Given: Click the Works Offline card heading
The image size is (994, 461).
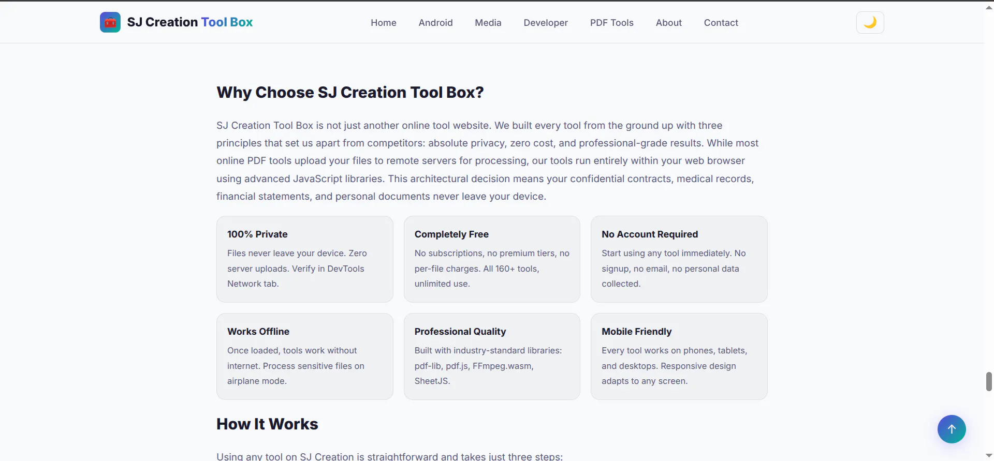Looking at the screenshot, I should click(x=258, y=332).
